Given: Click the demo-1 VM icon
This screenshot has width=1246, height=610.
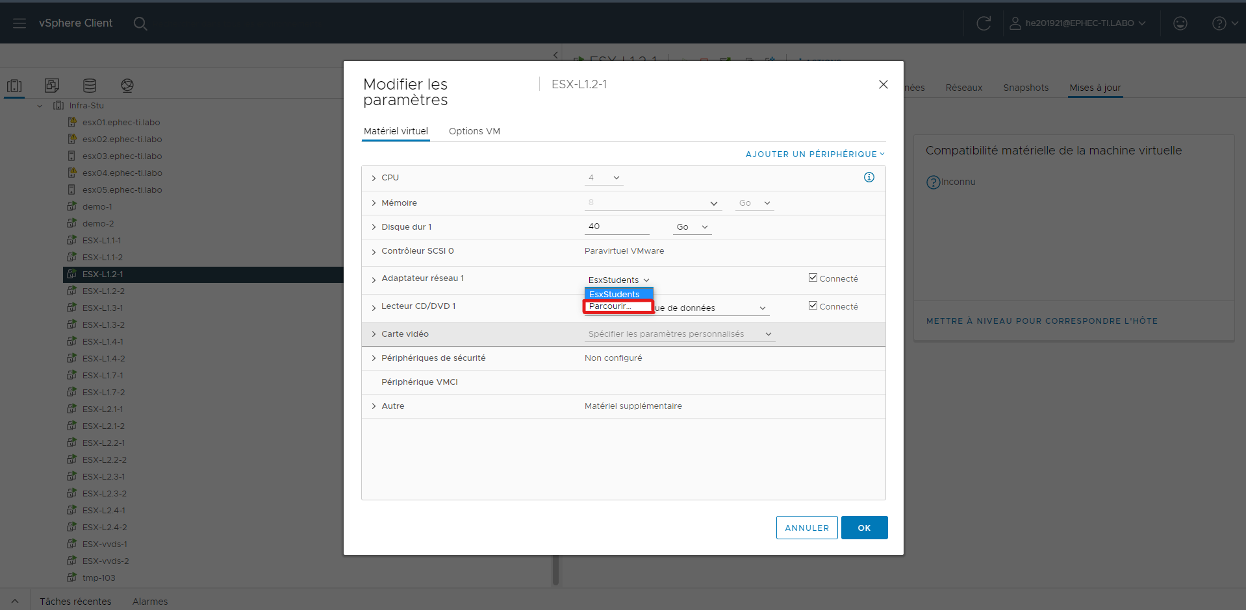Looking at the screenshot, I should (72, 206).
